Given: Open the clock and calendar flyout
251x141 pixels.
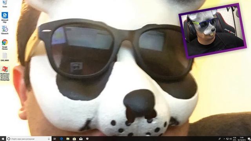Looking at the screenshot, I should tap(242, 139).
